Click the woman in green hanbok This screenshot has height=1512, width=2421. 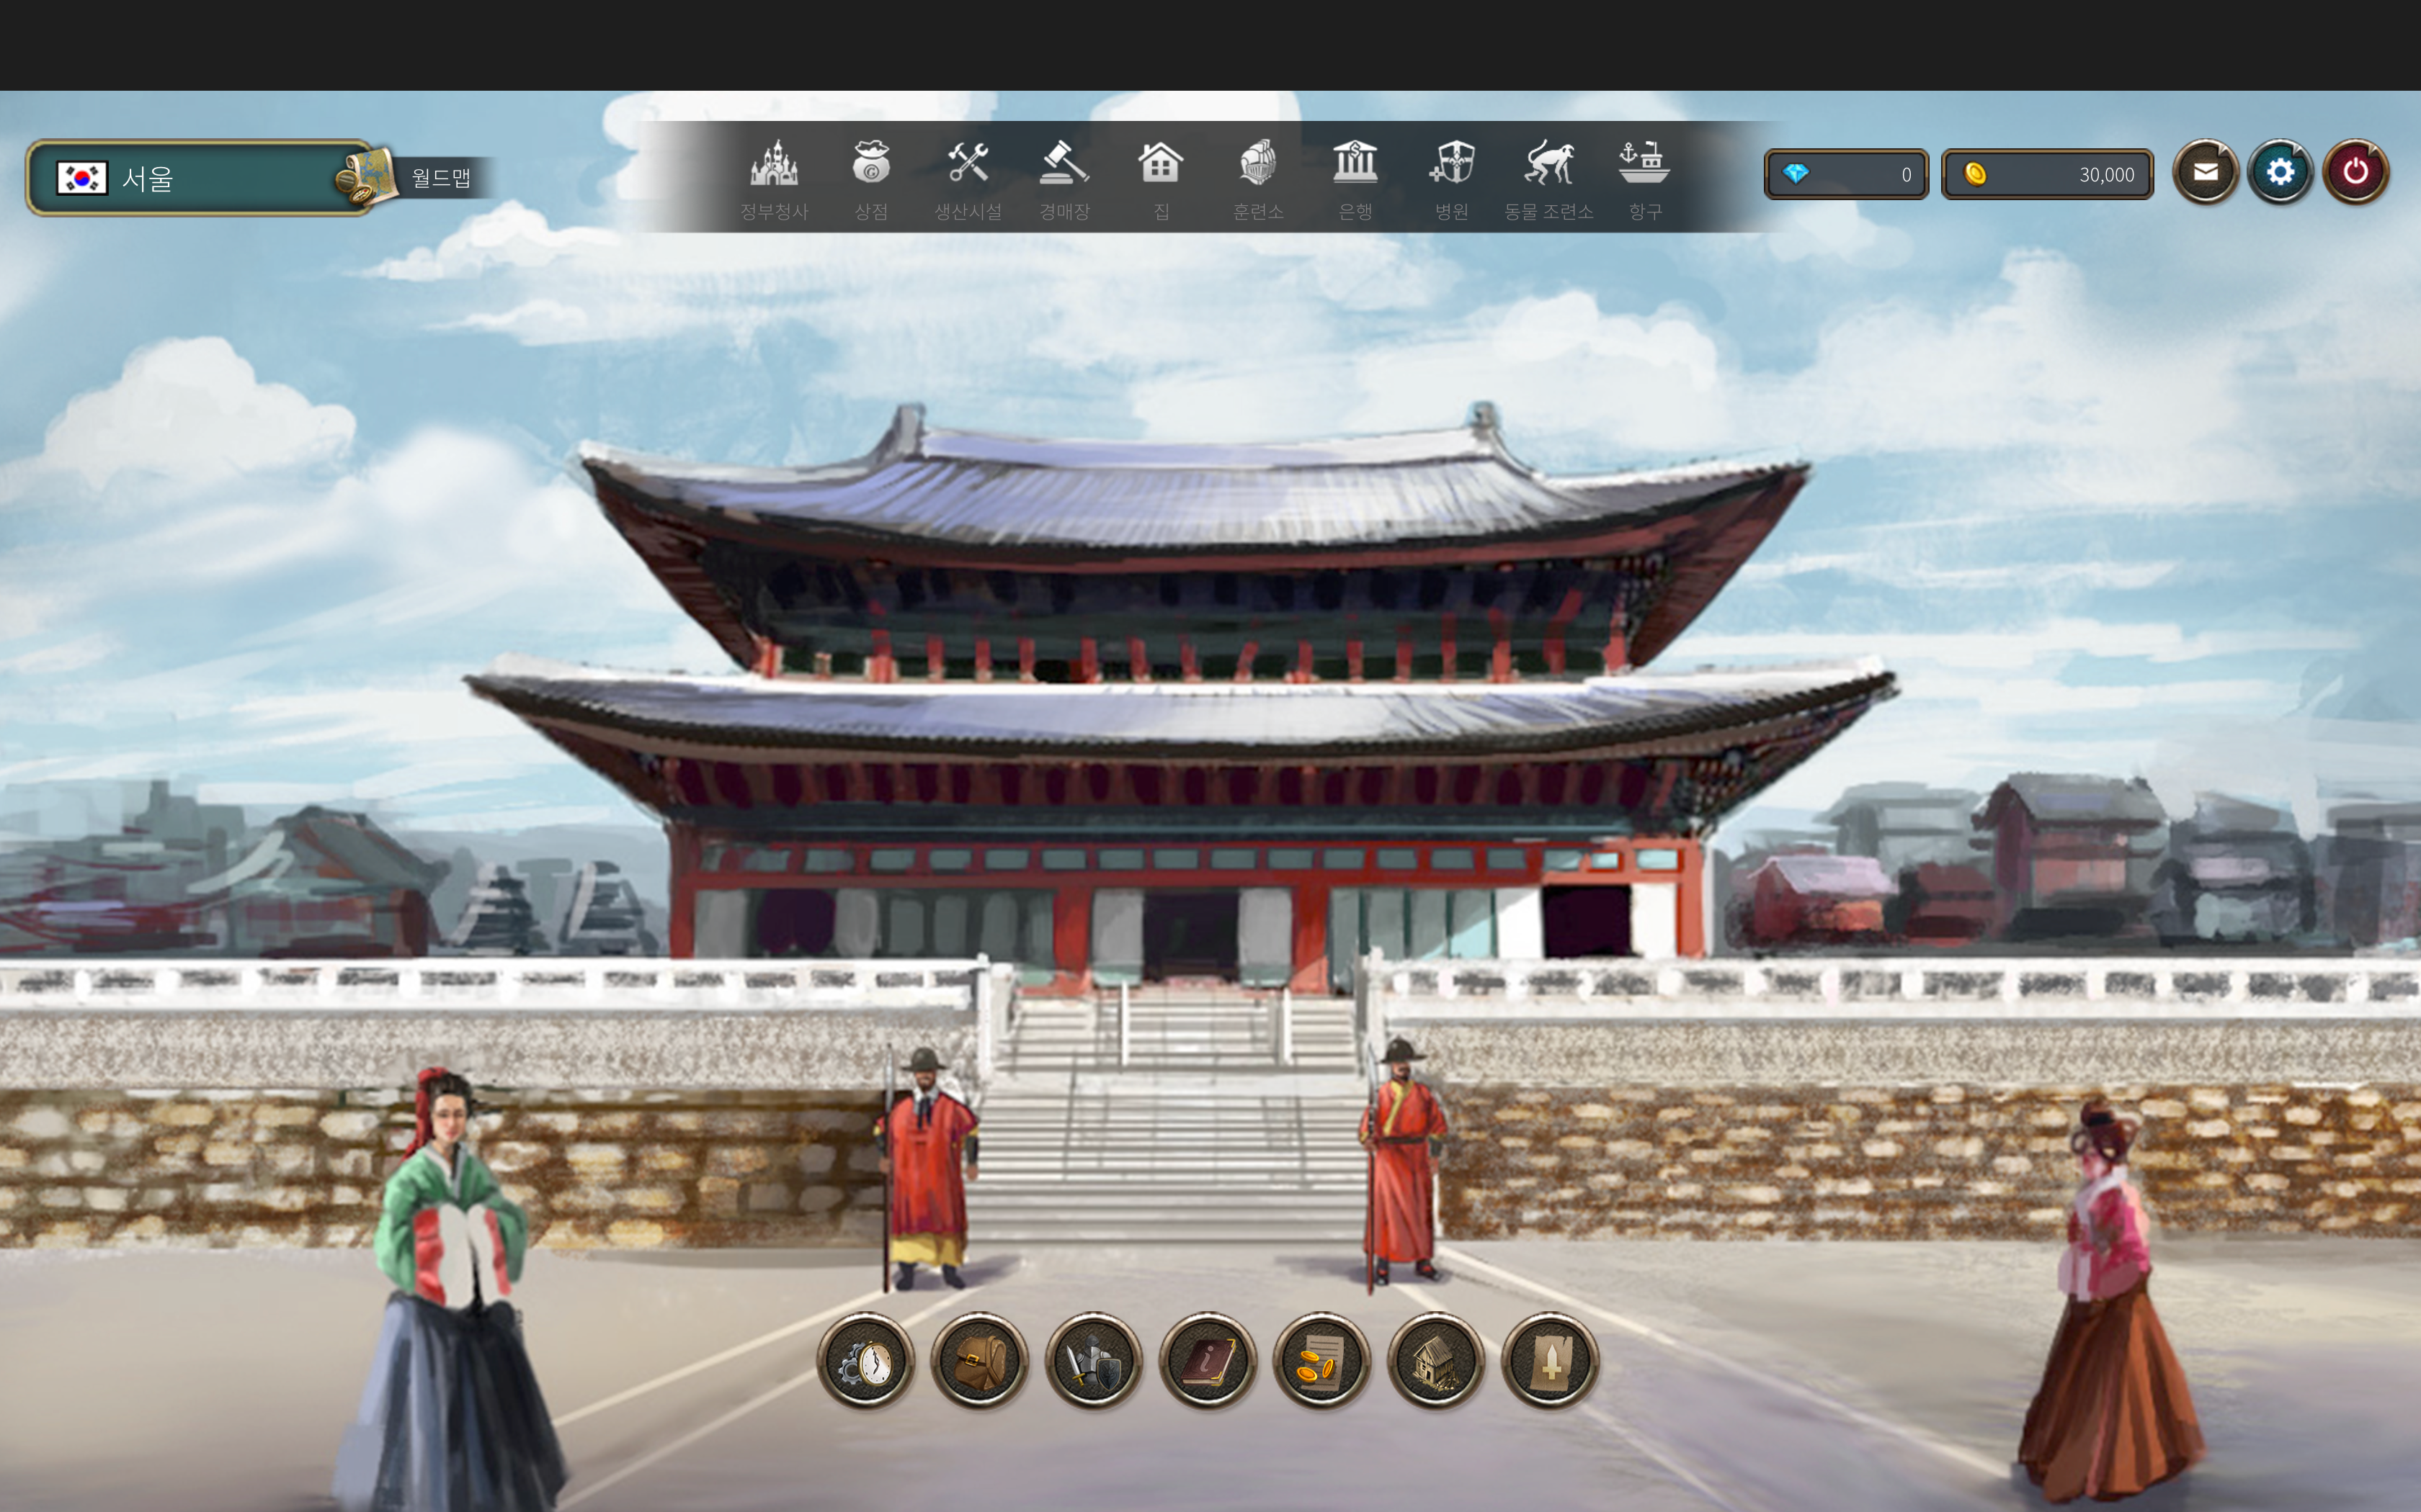tap(452, 1290)
